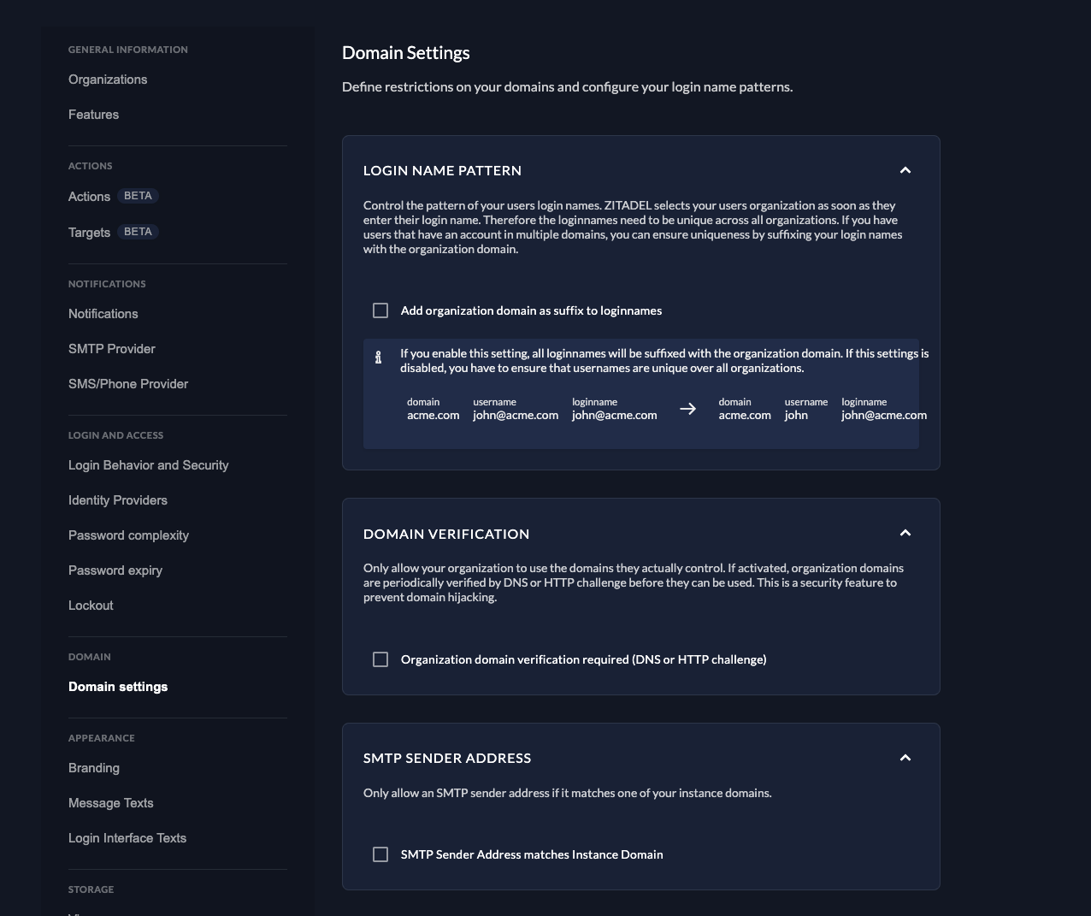Collapse the SMTP Sender Address card
The width and height of the screenshot is (1091, 916).
(x=905, y=758)
